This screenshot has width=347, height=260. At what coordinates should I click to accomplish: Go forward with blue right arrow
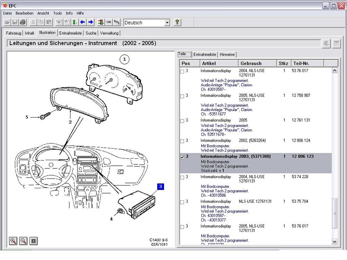coord(91,22)
